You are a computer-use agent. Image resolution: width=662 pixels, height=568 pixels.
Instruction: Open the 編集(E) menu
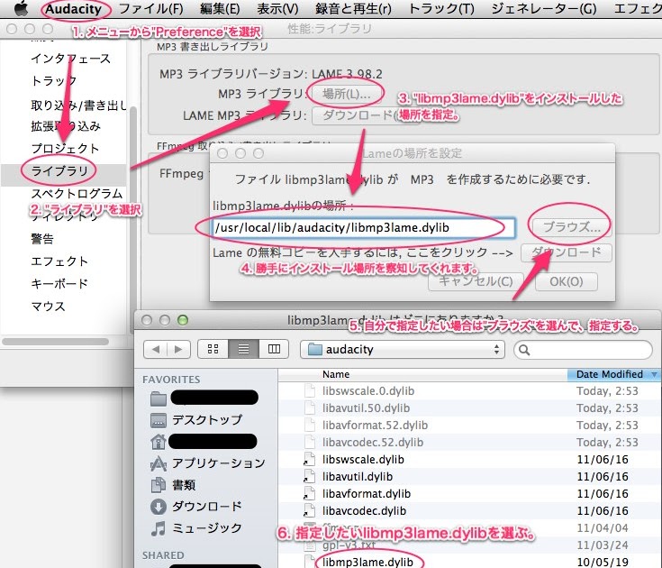(220, 9)
